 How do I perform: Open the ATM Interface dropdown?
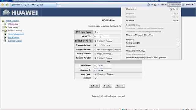[96, 32]
